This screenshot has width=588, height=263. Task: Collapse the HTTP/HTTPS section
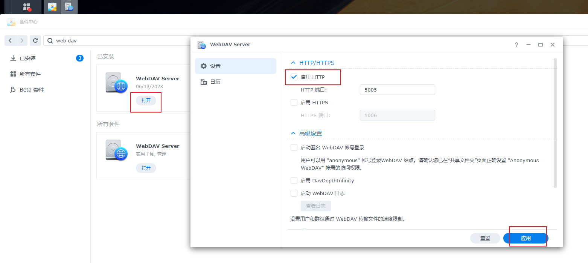(293, 63)
